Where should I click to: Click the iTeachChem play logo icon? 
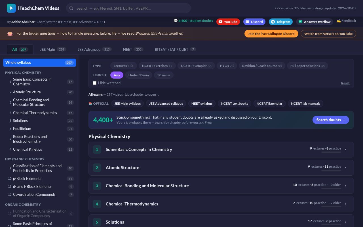11,8
